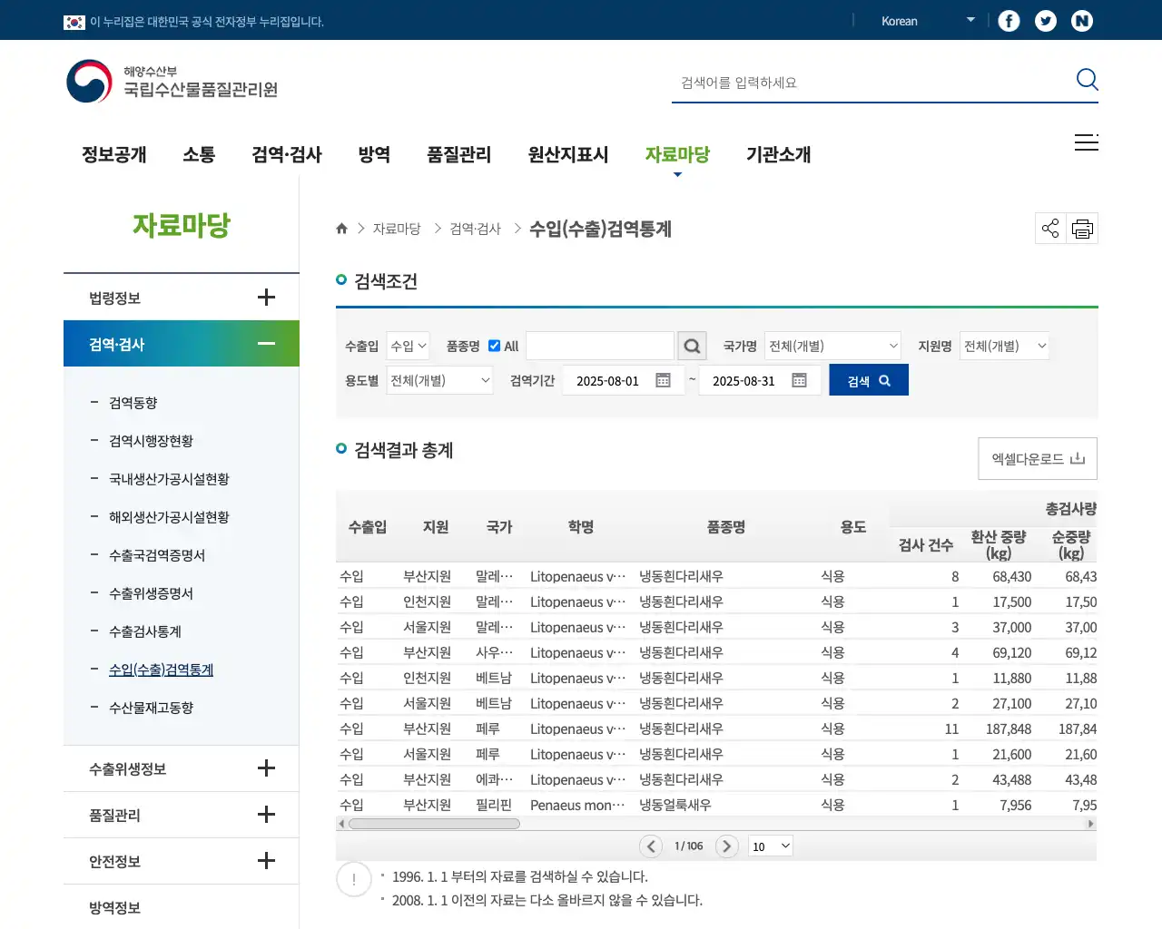Open the 정보공개 main menu
Image resolution: width=1162 pixels, height=929 pixels.
(x=114, y=154)
